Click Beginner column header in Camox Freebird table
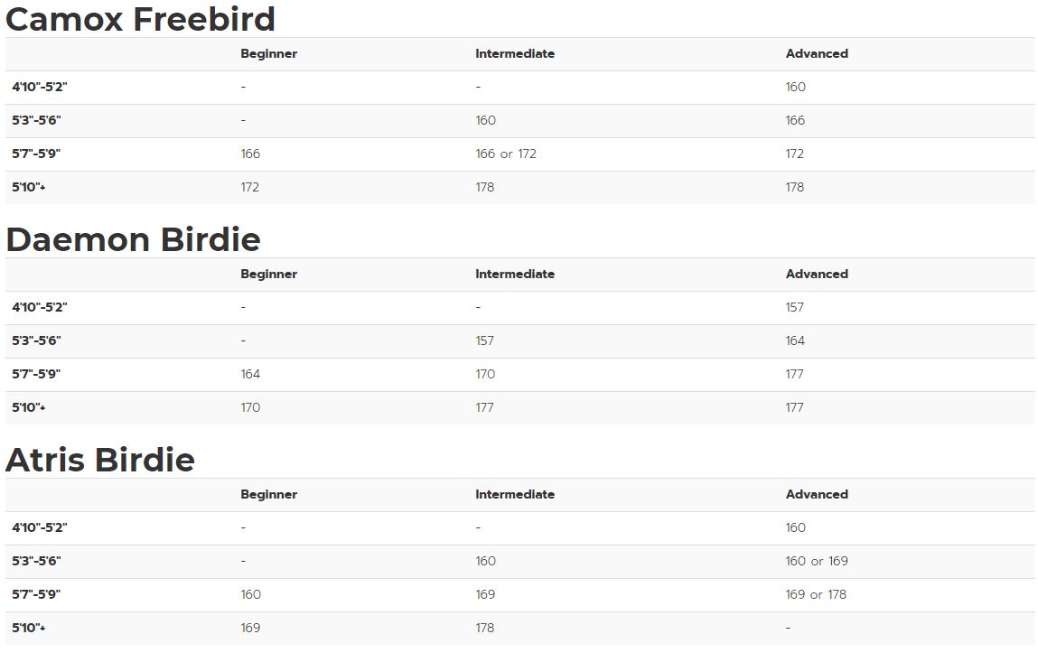Screen dimensions: 1038x662 pyautogui.click(x=268, y=53)
